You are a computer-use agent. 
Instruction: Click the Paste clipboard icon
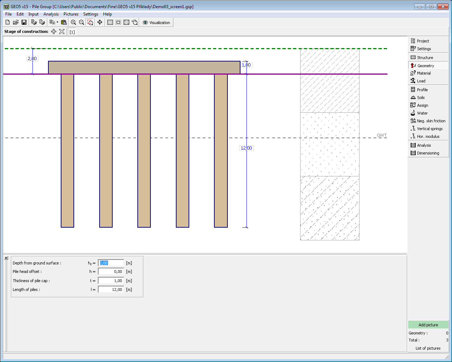[64, 22]
